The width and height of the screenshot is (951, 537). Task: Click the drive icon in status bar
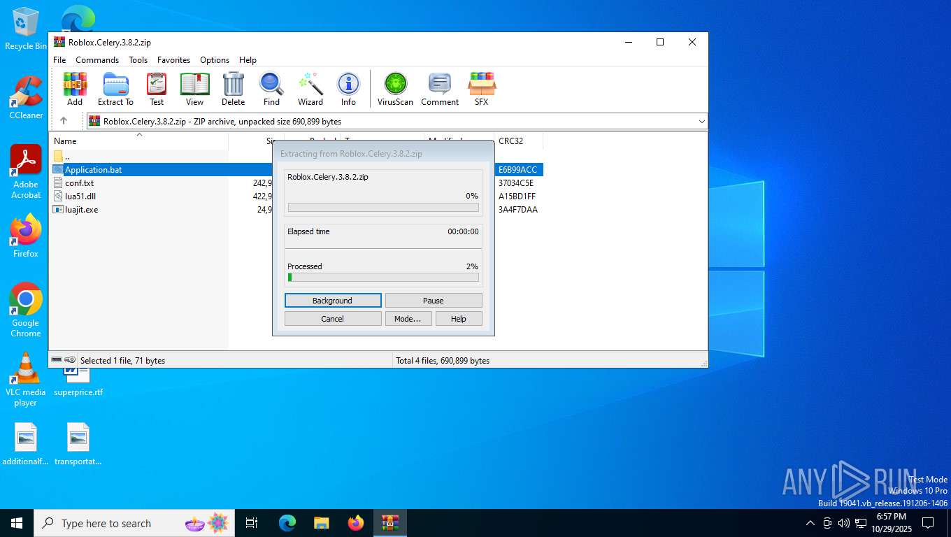(57, 360)
